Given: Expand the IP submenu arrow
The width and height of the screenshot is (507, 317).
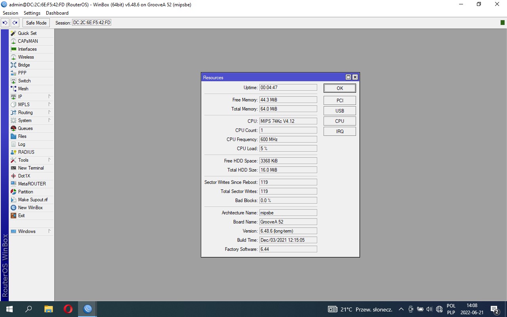Looking at the screenshot, I should click(50, 97).
